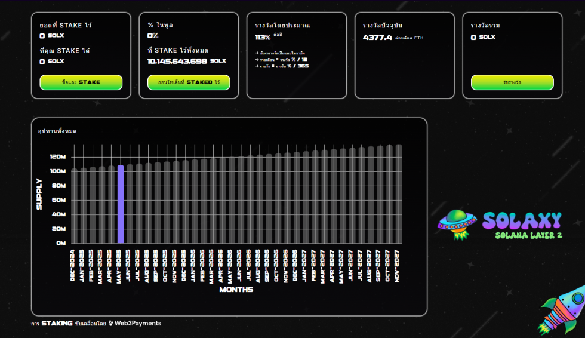
Task: Select the highlighted purple MAY-2025 bar
Action: coord(121,204)
